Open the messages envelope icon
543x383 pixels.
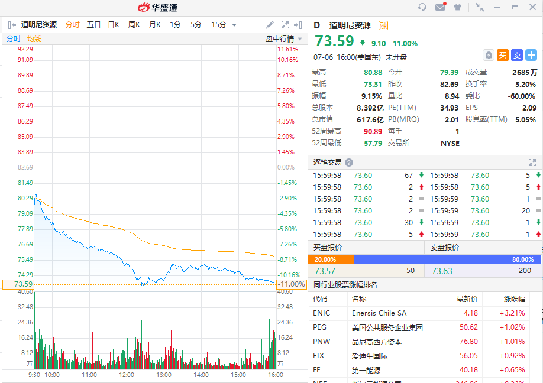pyautogui.click(x=440, y=7)
